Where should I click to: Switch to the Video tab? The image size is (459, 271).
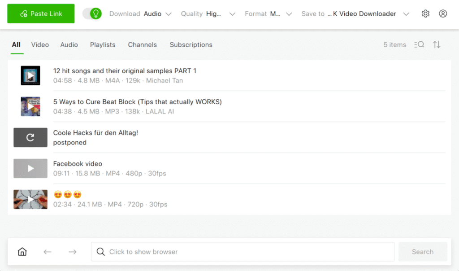[x=40, y=45]
